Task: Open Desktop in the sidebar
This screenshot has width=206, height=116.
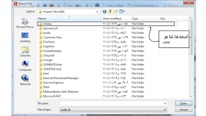Action: click(25, 37)
